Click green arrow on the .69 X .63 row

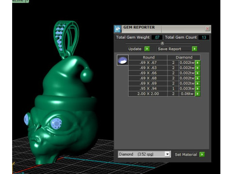tap(198, 68)
